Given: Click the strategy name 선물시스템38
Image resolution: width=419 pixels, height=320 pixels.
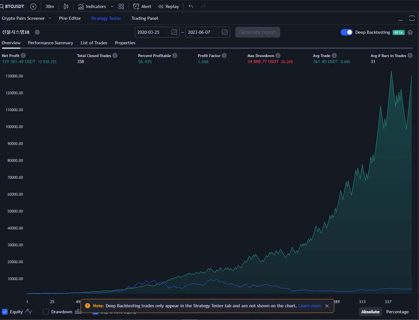Looking at the screenshot, I should [x=16, y=32].
